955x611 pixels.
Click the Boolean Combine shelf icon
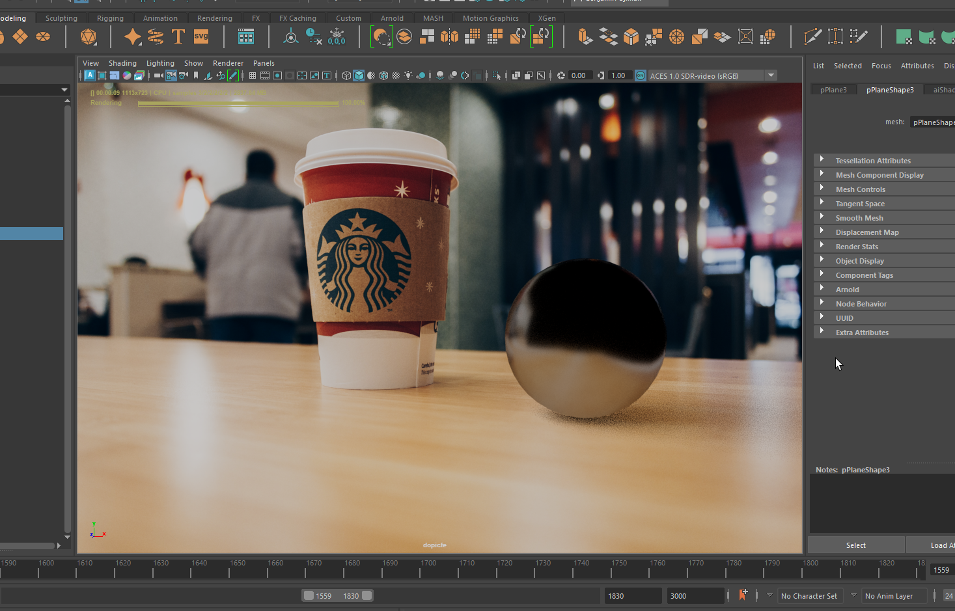[x=381, y=37]
